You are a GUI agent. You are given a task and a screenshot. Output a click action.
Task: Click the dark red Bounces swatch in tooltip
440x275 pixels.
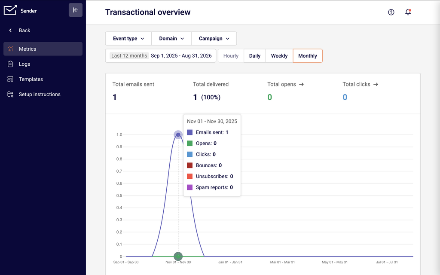tap(189, 165)
